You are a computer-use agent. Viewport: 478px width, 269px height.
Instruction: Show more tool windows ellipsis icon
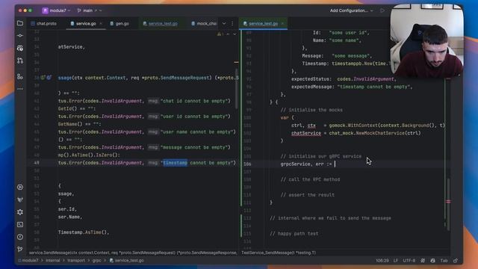click(20, 89)
